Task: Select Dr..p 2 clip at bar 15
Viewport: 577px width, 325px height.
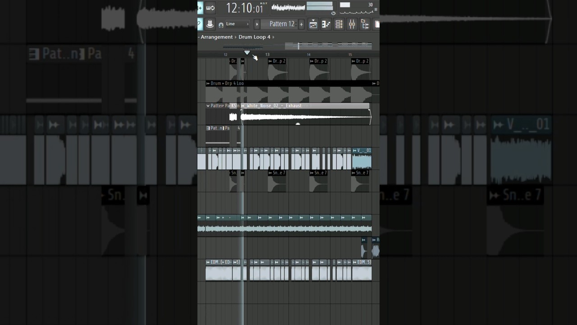Action: [360, 69]
